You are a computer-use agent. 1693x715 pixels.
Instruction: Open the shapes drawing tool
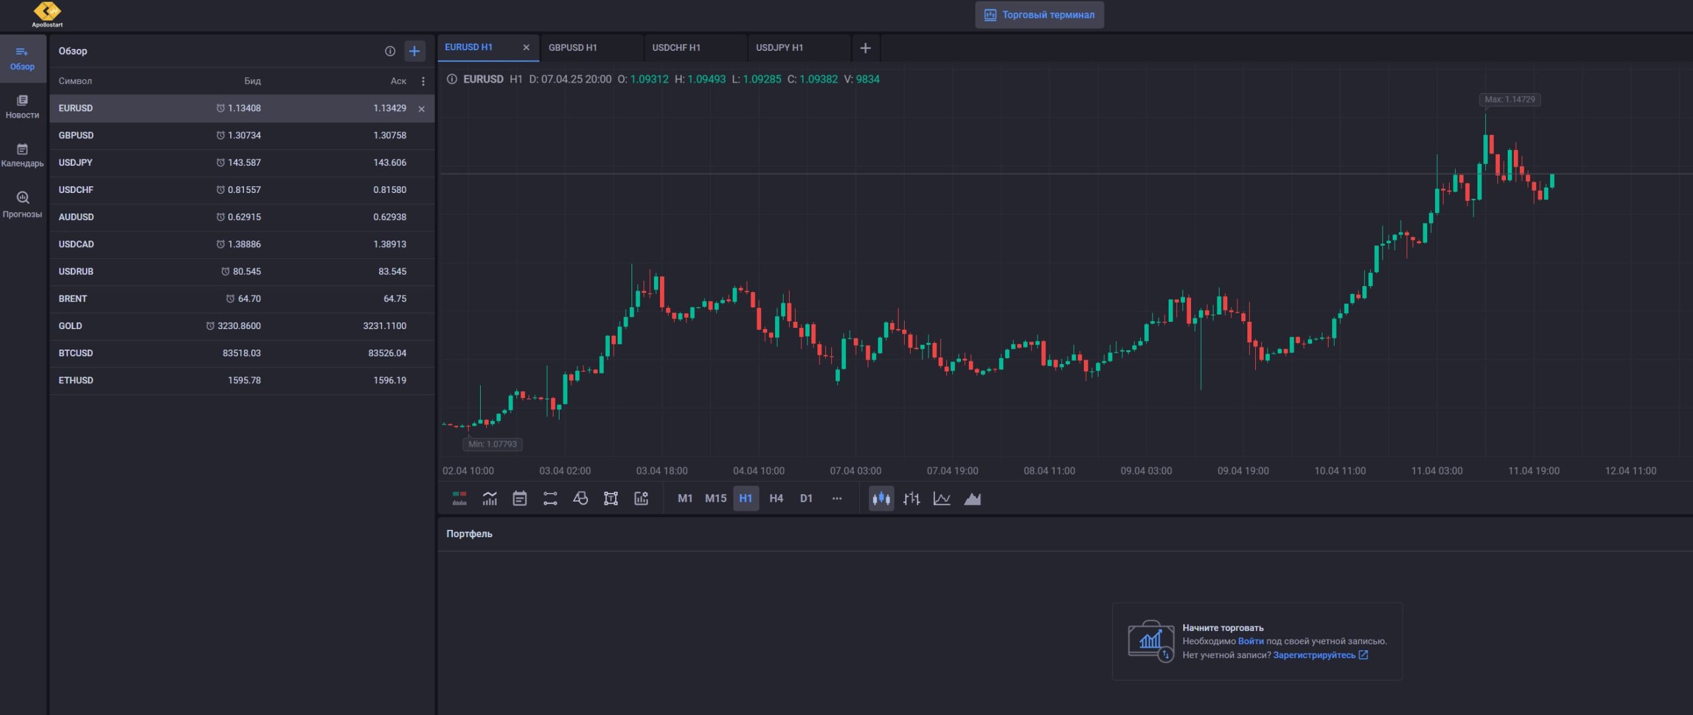pyautogui.click(x=580, y=499)
